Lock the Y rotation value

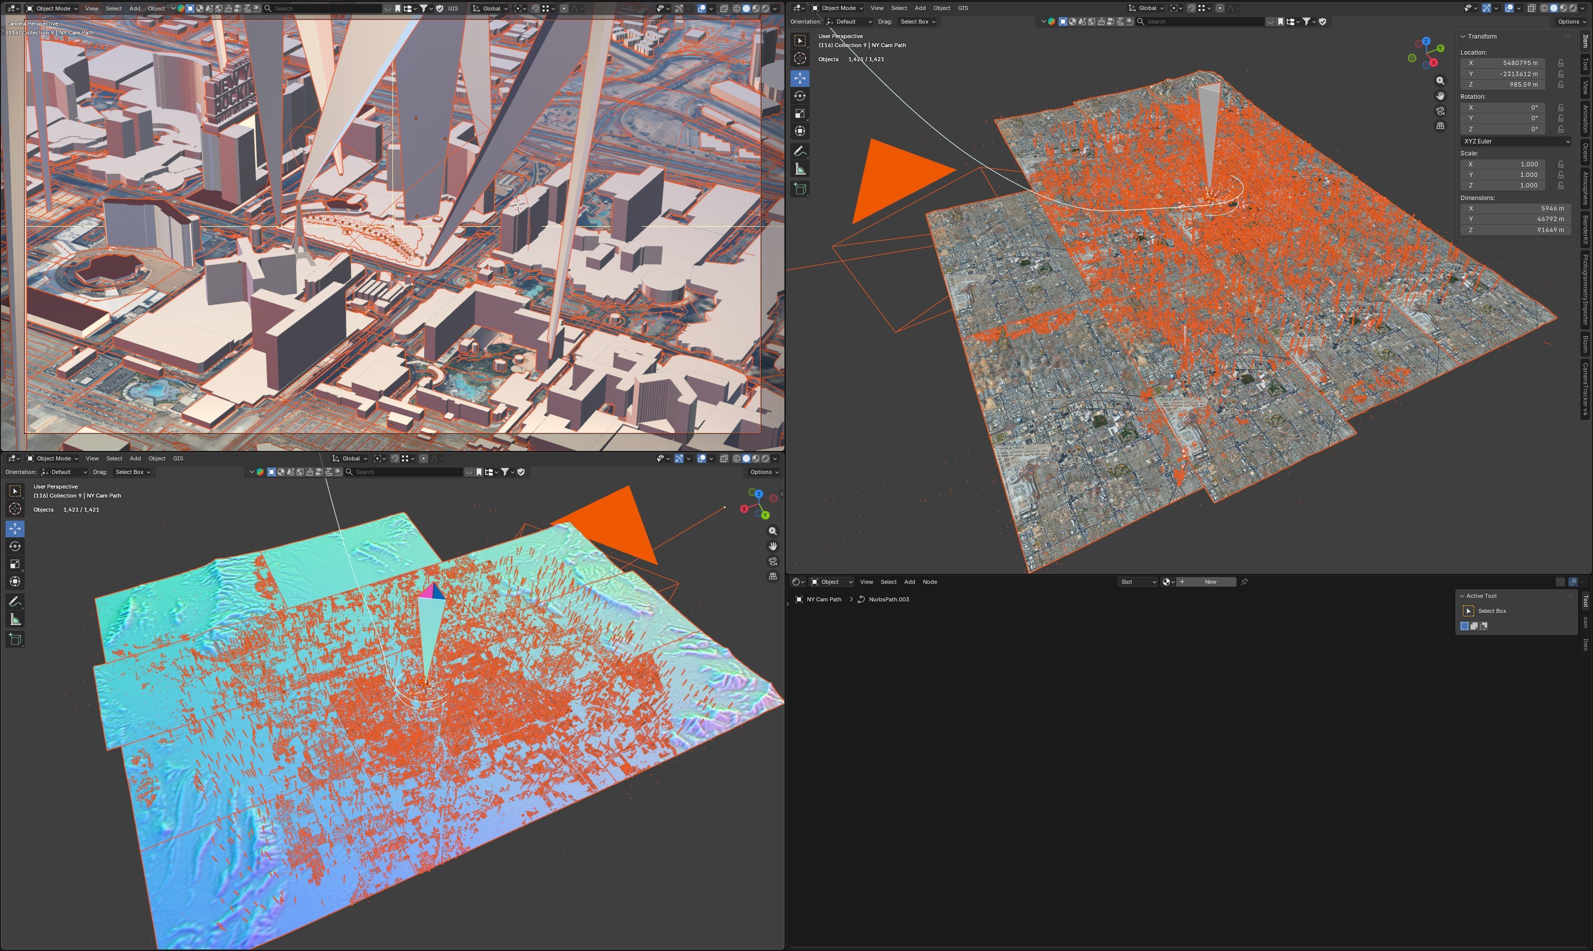(1561, 118)
